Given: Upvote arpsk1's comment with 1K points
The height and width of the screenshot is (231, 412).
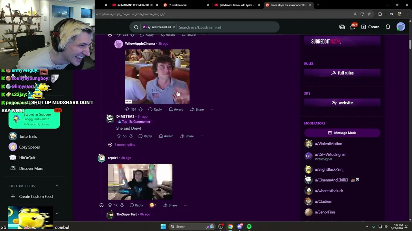Looking at the screenshot, I should pos(110,205).
